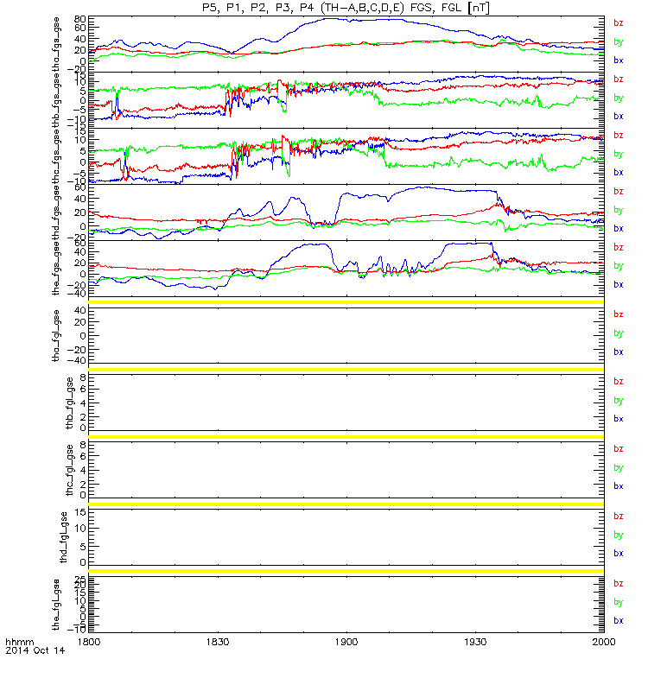Click green by legend of the_fgs panel

click(619, 266)
